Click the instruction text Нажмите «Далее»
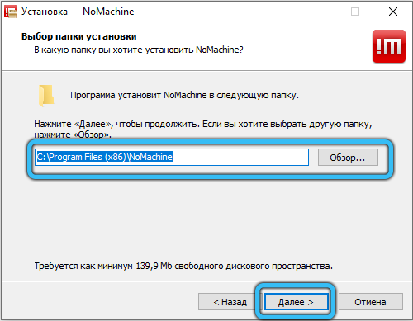The width and height of the screenshot is (413, 321). click(203, 130)
